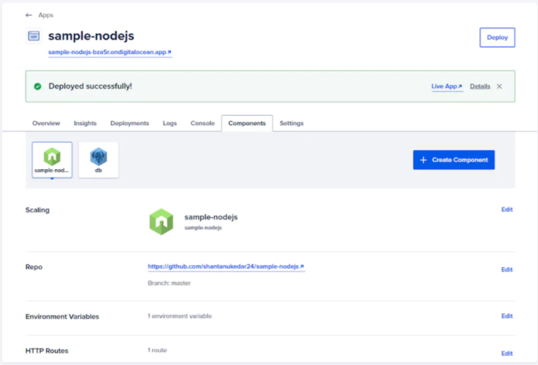This screenshot has width=538, height=365.
Task: Switch to the Overview tab
Action: (46, 123)
